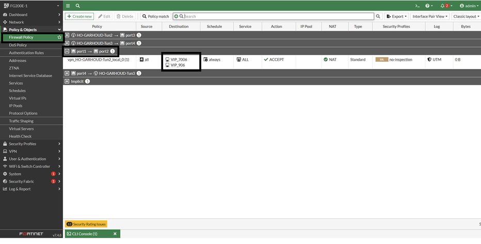
Task: Click the no-inspection SSL profile
Action: click(x=394, y=59)
